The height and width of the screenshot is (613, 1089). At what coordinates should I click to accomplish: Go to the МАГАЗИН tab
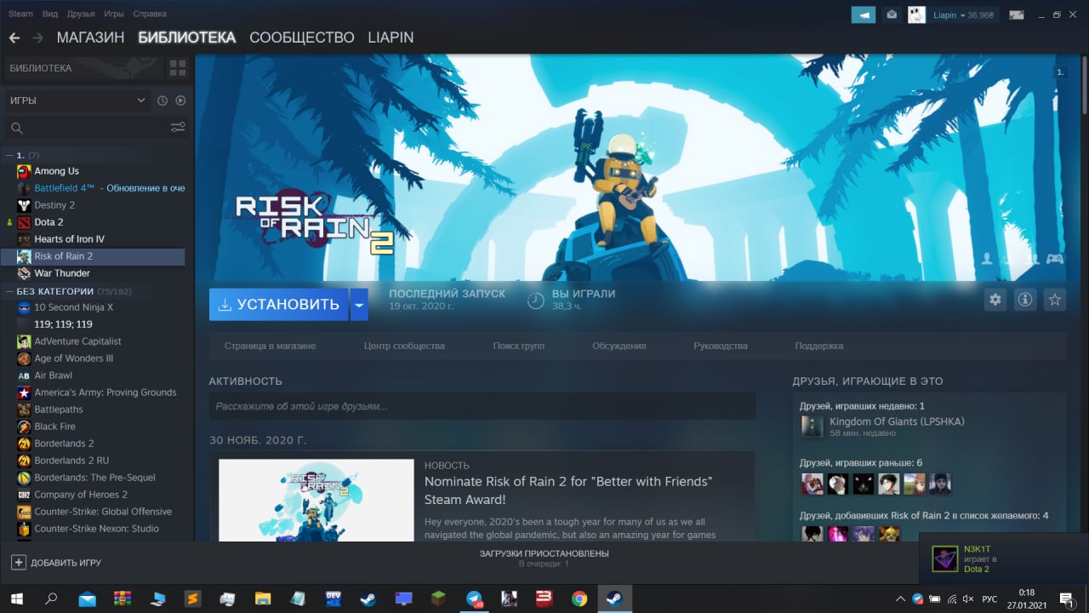pyautogui.click(x=90, y=37)
